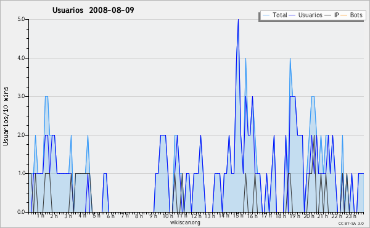The image size is (370, 228).
Task: Click the '20 h' x-axis label
Action: (309, 216)
